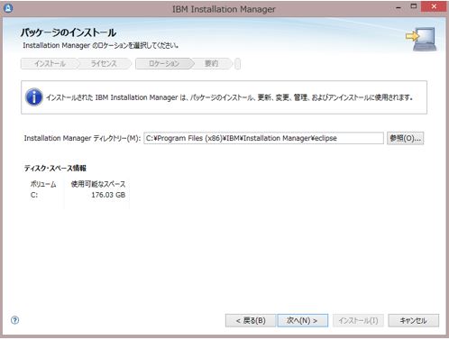Click the ボリューム column header

coord(43,184)
